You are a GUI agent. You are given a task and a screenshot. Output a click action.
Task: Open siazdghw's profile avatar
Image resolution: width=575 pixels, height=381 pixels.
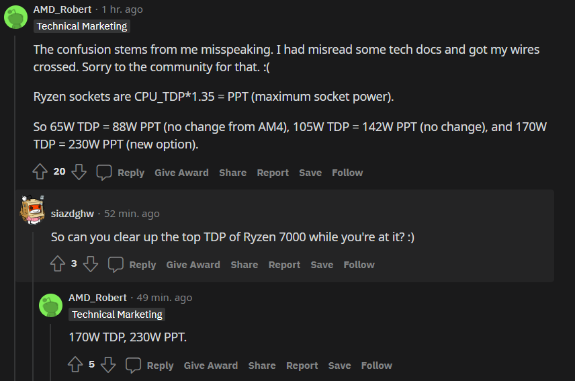pyautogui.click(x=33, y=210)
